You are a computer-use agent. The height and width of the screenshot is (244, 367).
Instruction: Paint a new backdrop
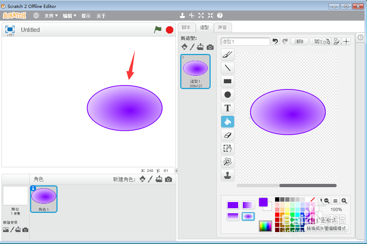point(12,230)
